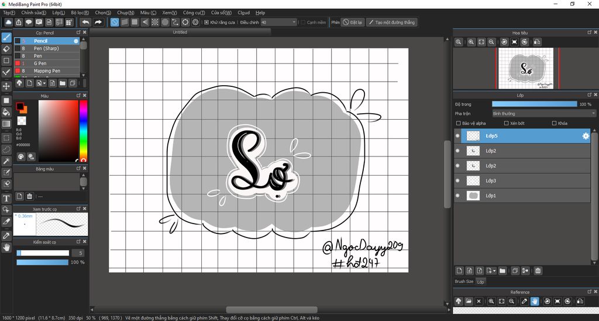Open the Điều chỉnh value dropdown
Image resolution: width=599 pixels, height=321 pixels.
pos(278,23)
